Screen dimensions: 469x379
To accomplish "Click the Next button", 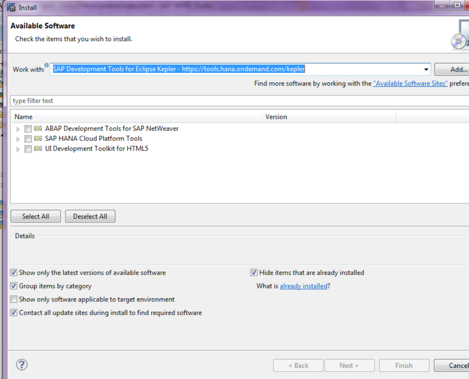I will [x=349, y=365].
